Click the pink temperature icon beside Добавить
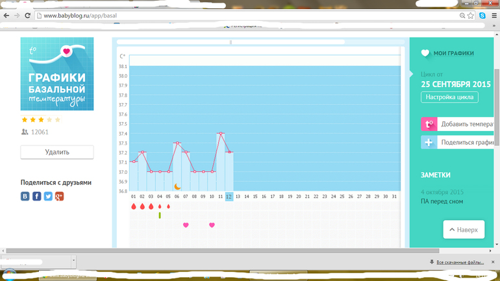This screenshot has width=500, height=281. (429, 124)
